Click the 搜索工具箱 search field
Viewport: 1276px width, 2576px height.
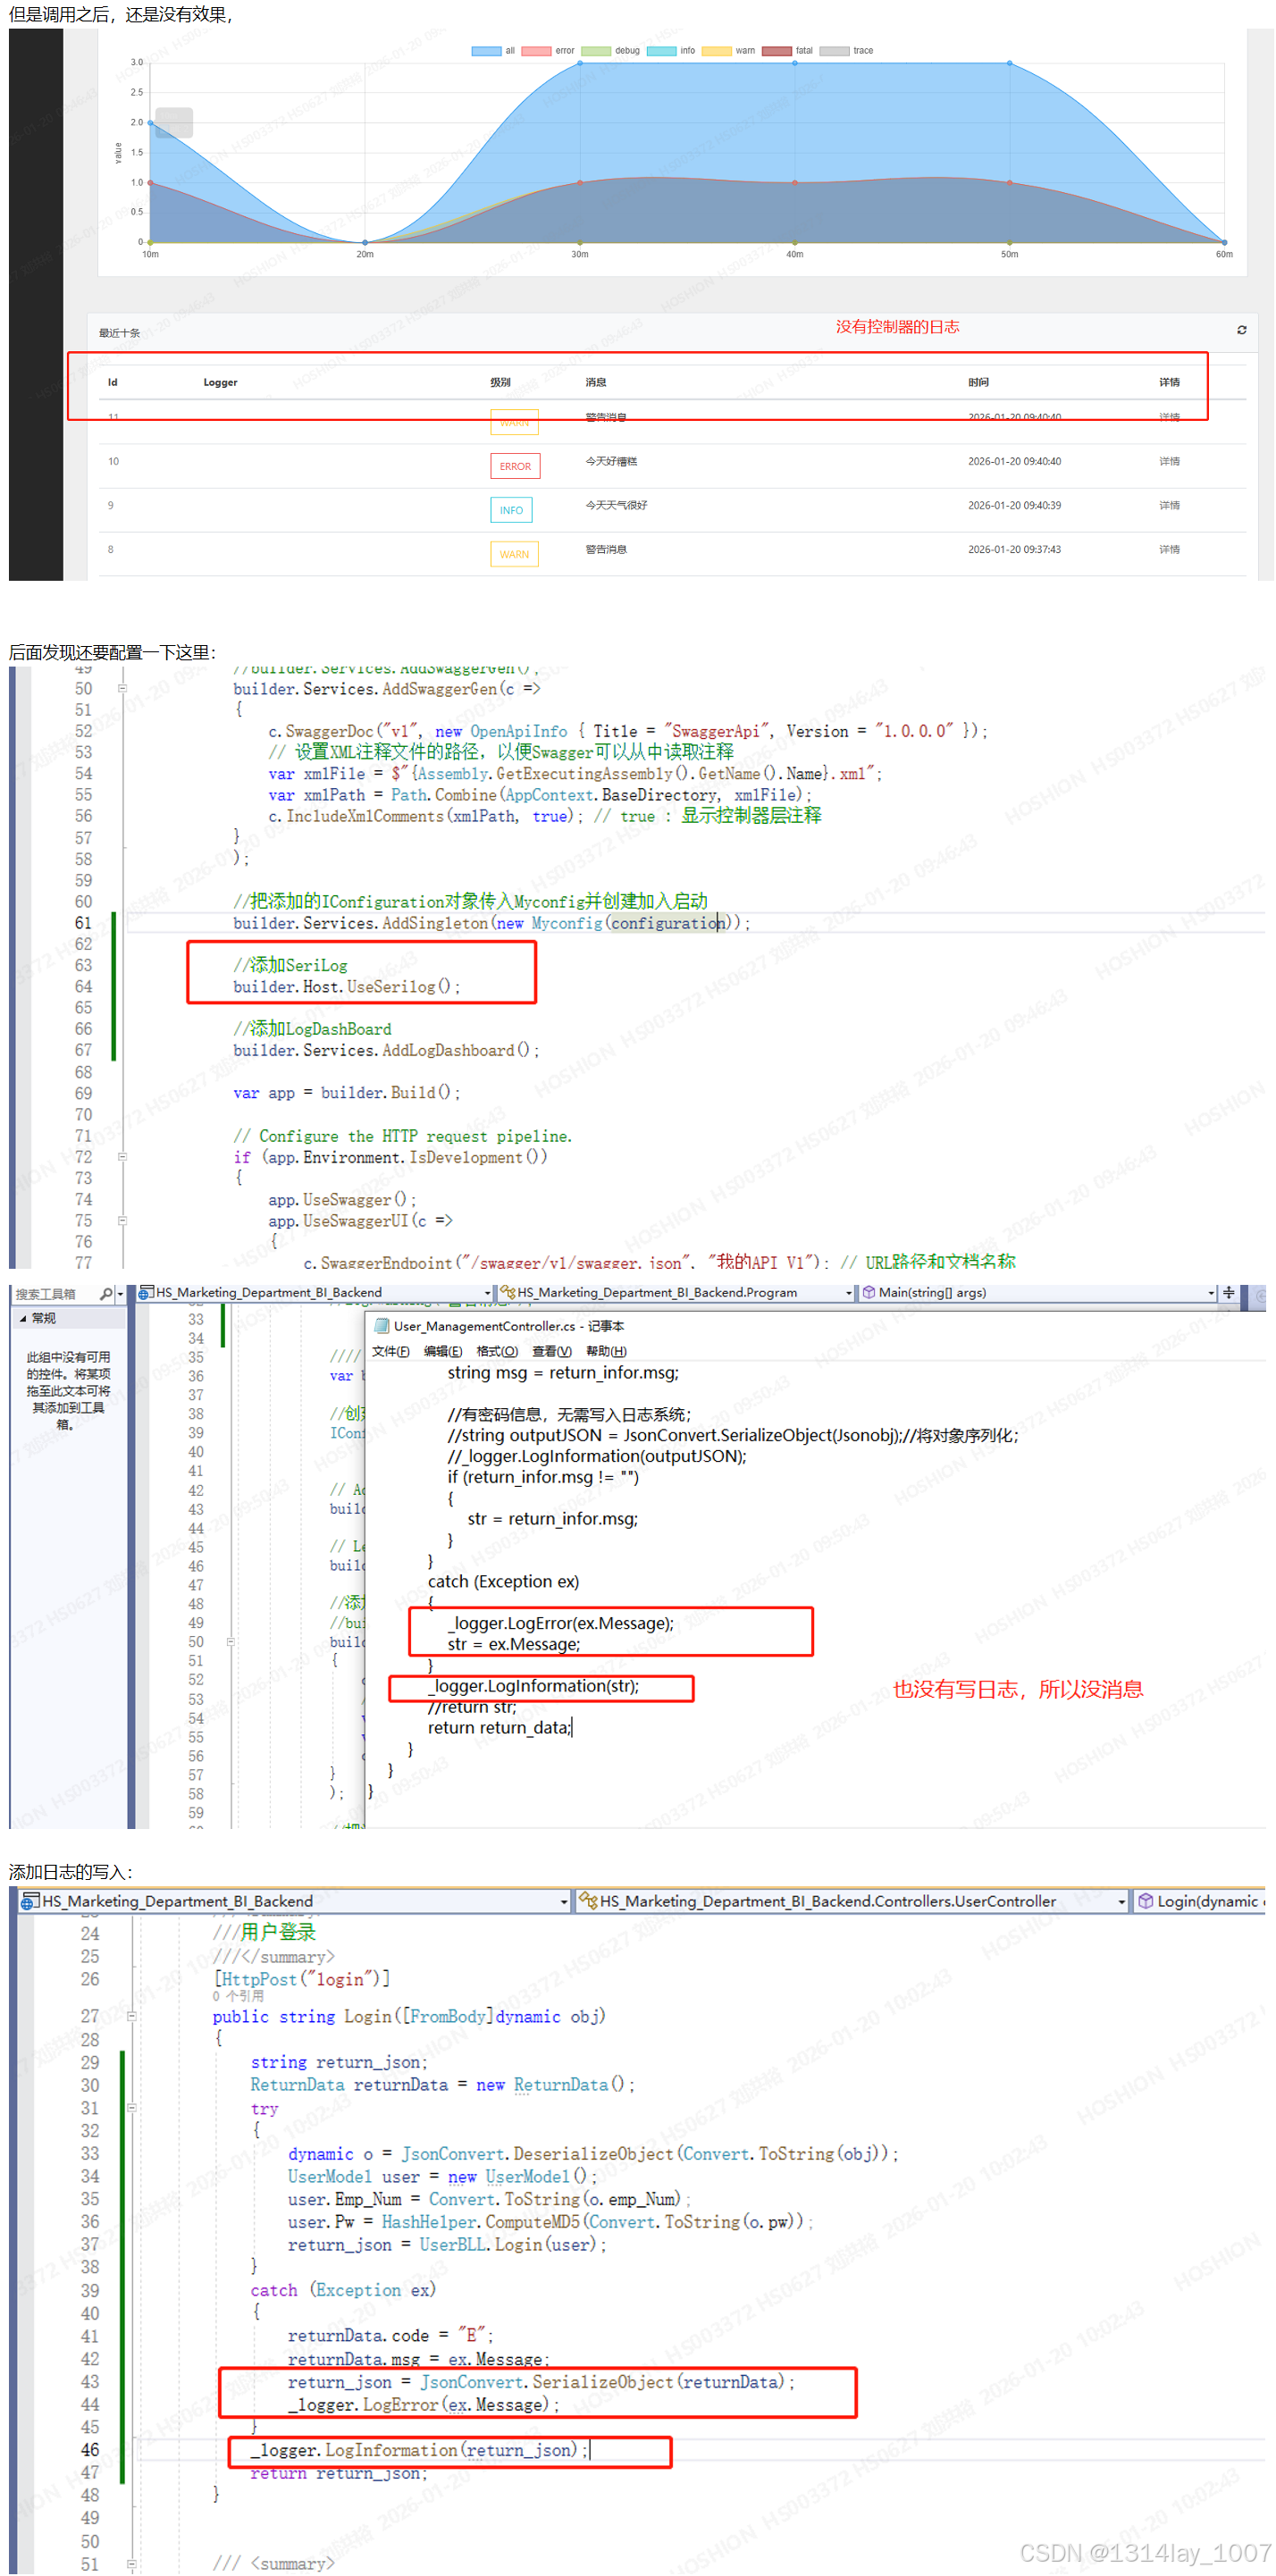(57, 1293)
